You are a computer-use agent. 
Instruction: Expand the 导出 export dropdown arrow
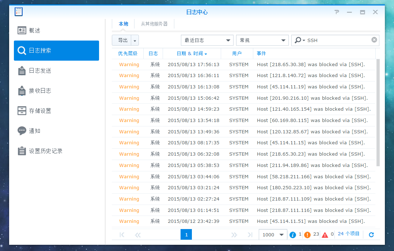[135, 40]
